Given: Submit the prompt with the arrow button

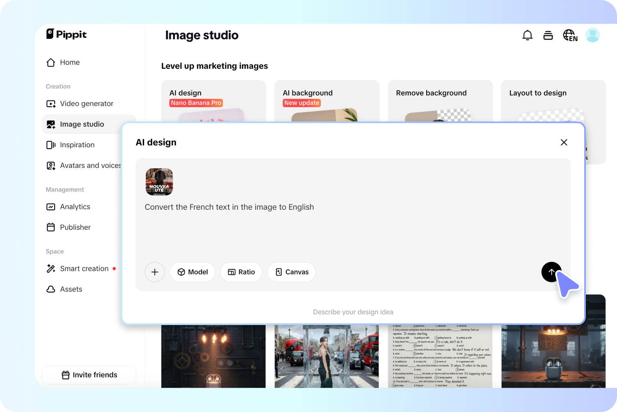Looking at the screenshot, I should [x=551, y=272].
